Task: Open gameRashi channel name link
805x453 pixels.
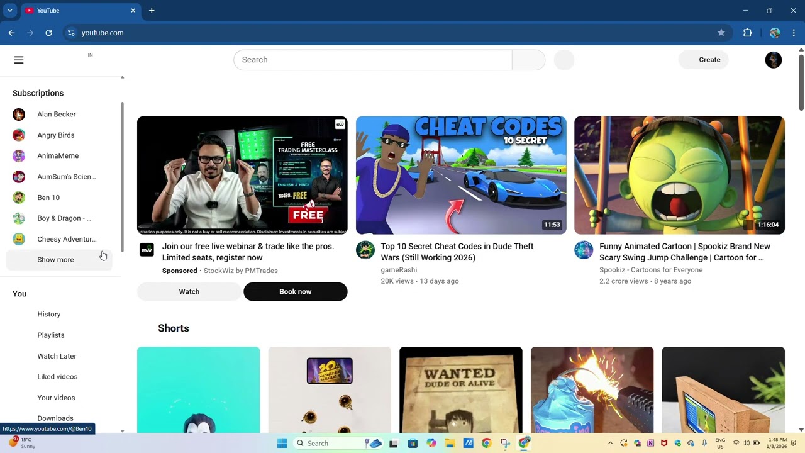Action: (x=399, y=270)
